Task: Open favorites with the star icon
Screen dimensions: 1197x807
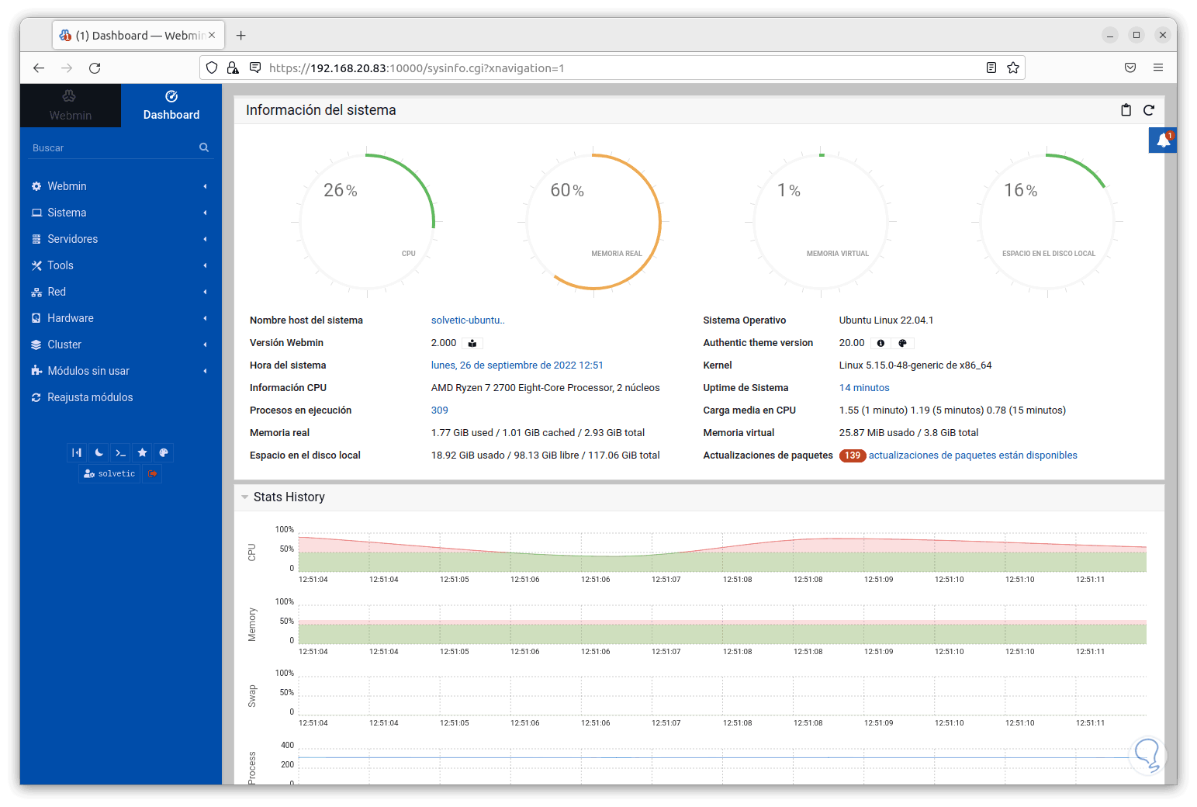Action: tap(142, 452)
